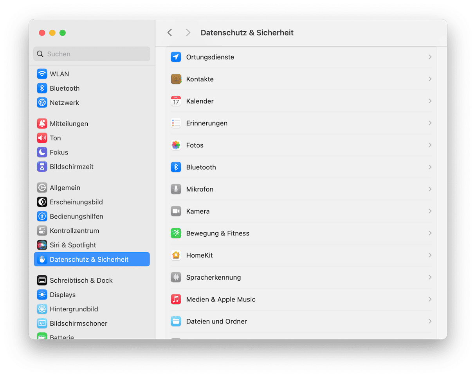Select Datenschutz & Sicherheit in sidebar
The image size is (476, 377).
pos(92,259)
